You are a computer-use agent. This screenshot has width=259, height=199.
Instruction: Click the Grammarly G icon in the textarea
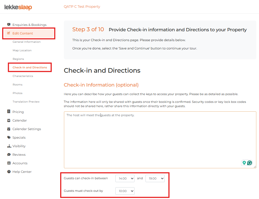(x=250, y=163)
